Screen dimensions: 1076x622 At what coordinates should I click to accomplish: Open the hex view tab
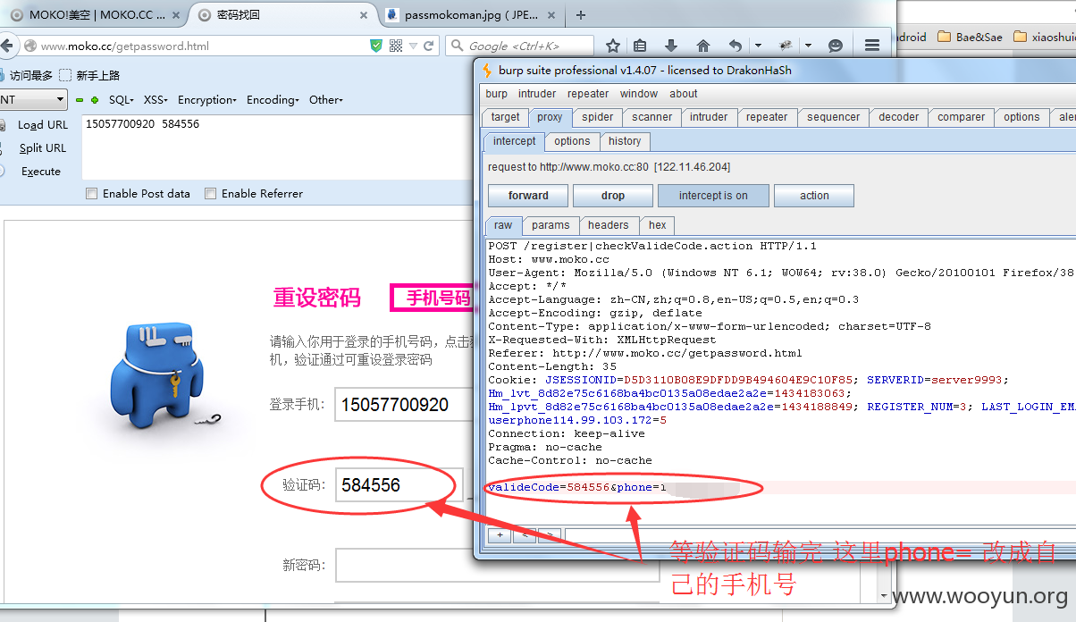pyautogui.click(x=657, y=225)
